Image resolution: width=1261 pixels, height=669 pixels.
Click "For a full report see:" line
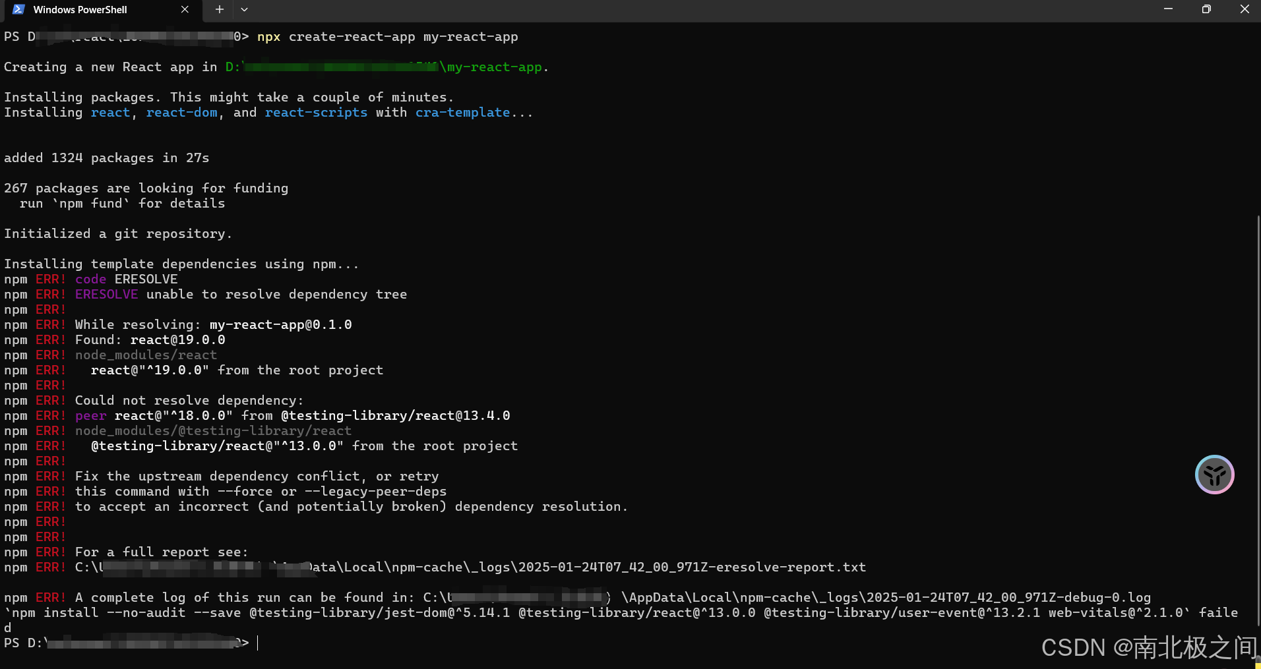point(162,552)
